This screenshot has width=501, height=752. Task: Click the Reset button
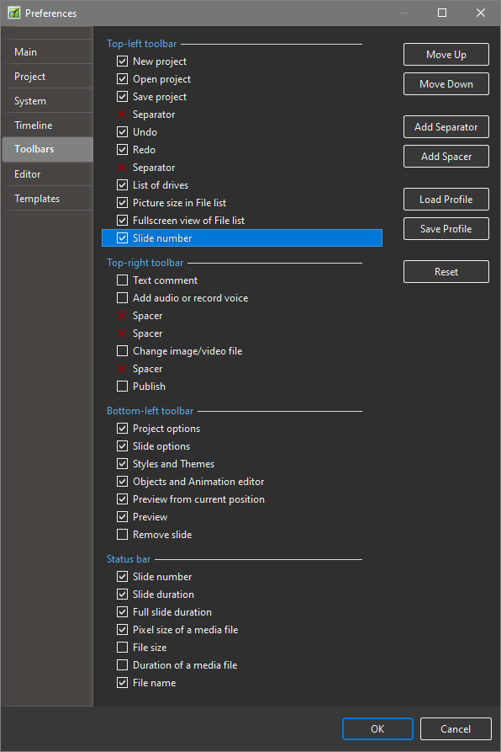click(x=446, y=272)
